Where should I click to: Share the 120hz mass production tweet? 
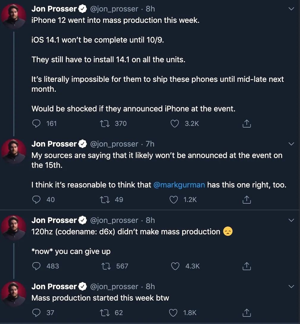point(247,266)
